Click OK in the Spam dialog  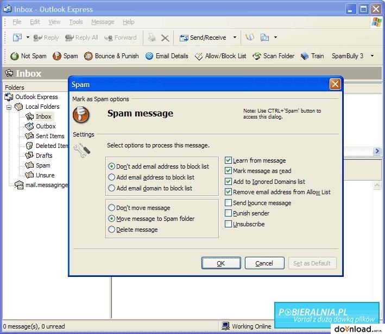(221, 263)
